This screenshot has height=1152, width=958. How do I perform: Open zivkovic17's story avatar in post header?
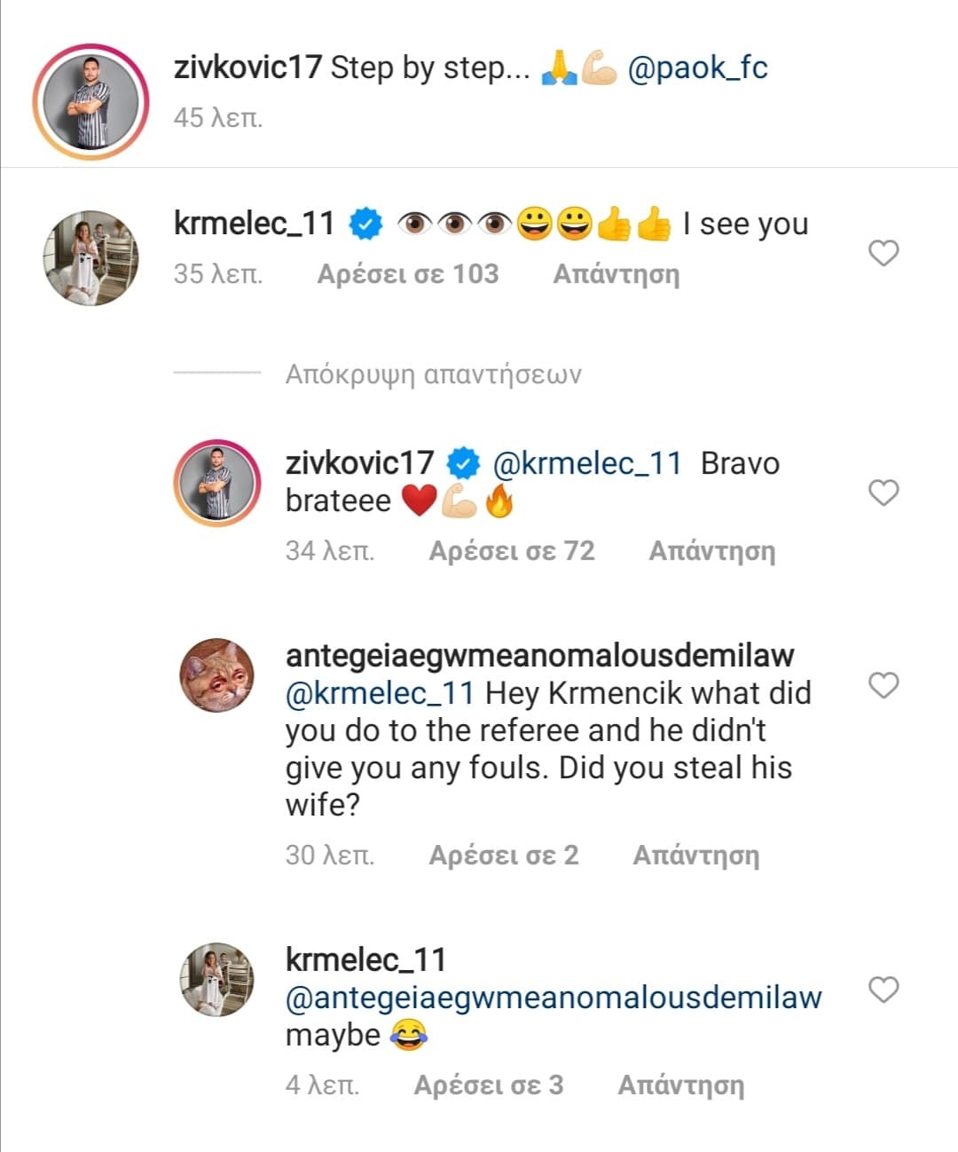pyautogui.click(x=90, y=102)
